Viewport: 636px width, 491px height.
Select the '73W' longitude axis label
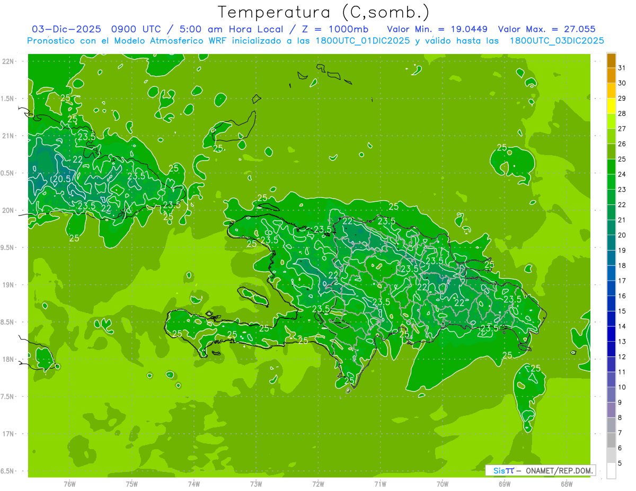tap(256, 484)
